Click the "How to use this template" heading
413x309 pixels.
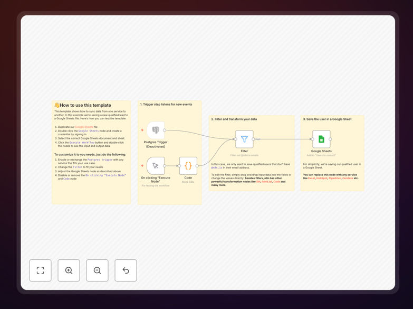(x=85, y=105)
